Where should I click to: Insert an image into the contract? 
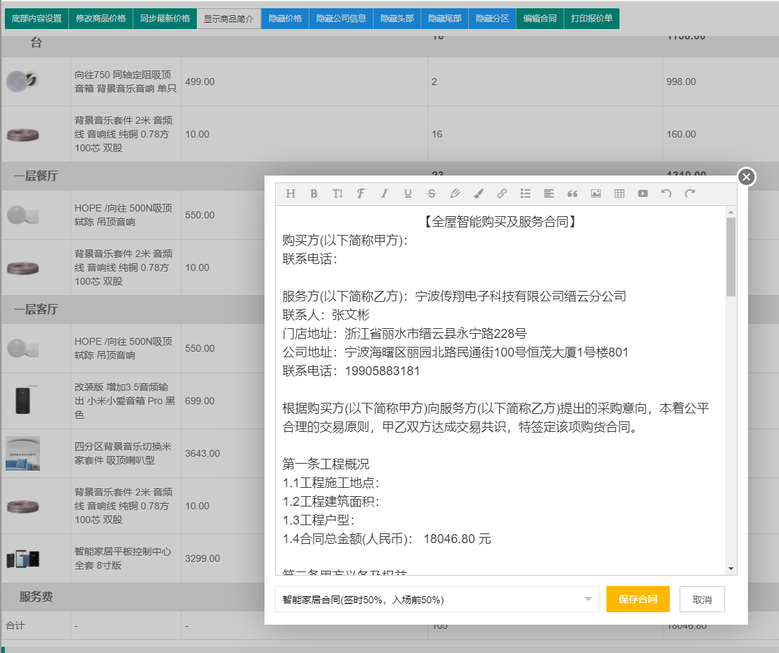coord(596,193)
